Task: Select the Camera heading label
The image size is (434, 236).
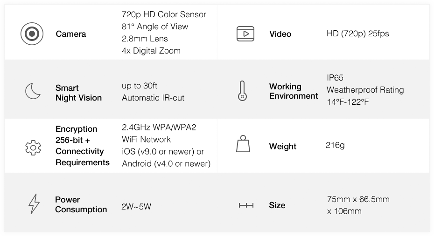Action: pyautogui.click(x=71, y=34)
